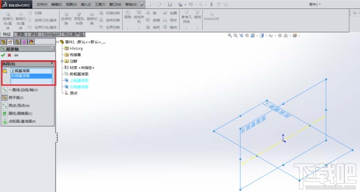
Task: Expand the 注解 tree node
Action: click(62, 61)
